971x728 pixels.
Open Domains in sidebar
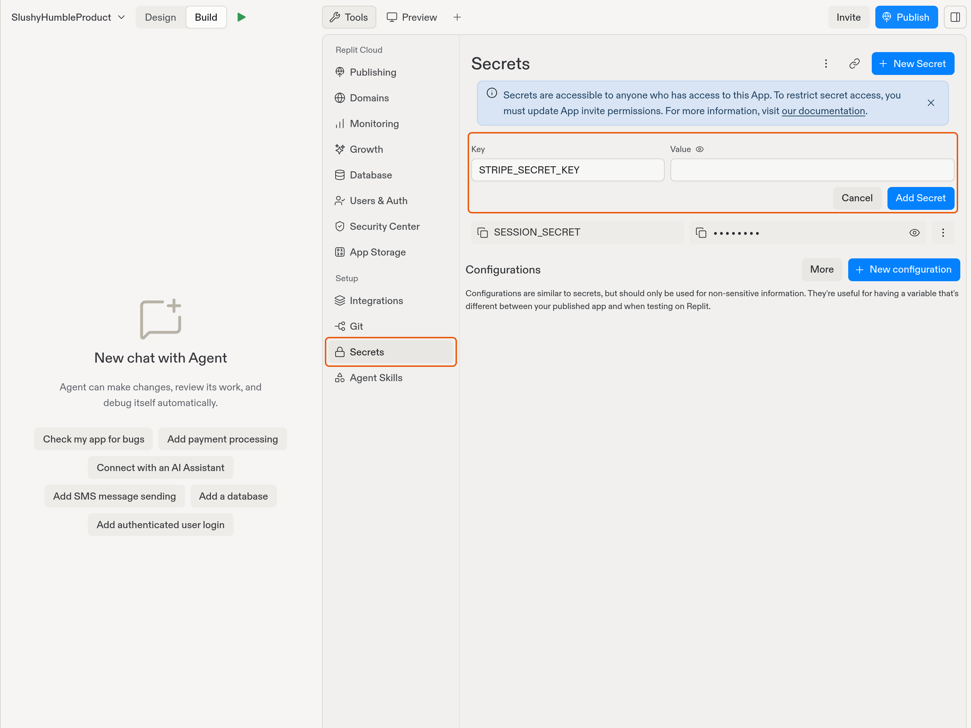click(391, 98)
